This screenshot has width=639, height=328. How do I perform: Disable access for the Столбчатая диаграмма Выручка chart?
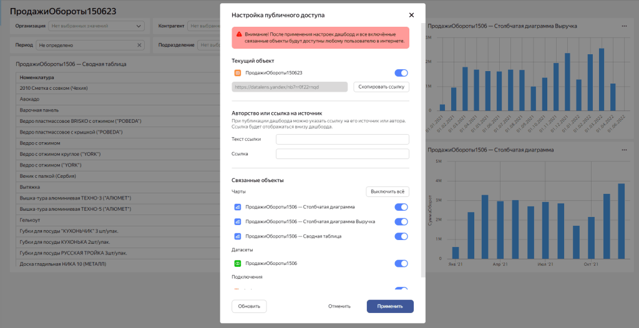[x=401, y=221]
